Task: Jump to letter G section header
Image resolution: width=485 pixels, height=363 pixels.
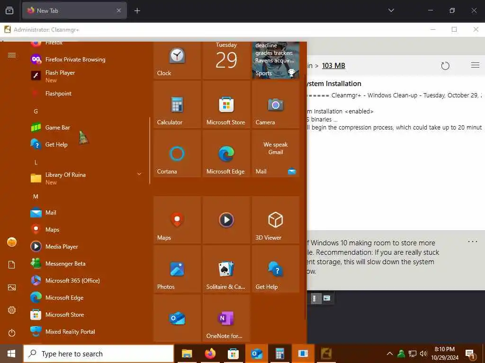Action: coord(36,111)
